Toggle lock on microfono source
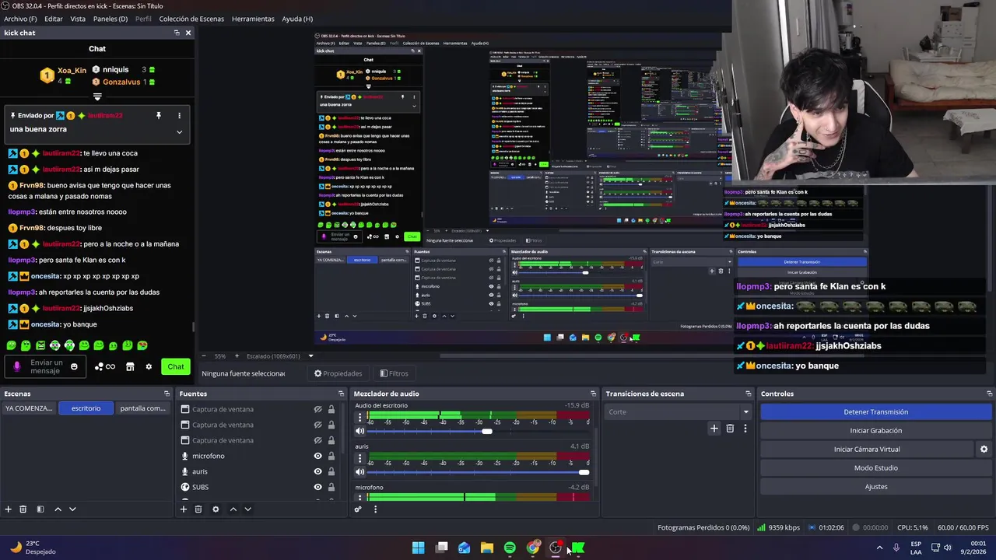The image size is (996, 560). (x=331, y=456)
